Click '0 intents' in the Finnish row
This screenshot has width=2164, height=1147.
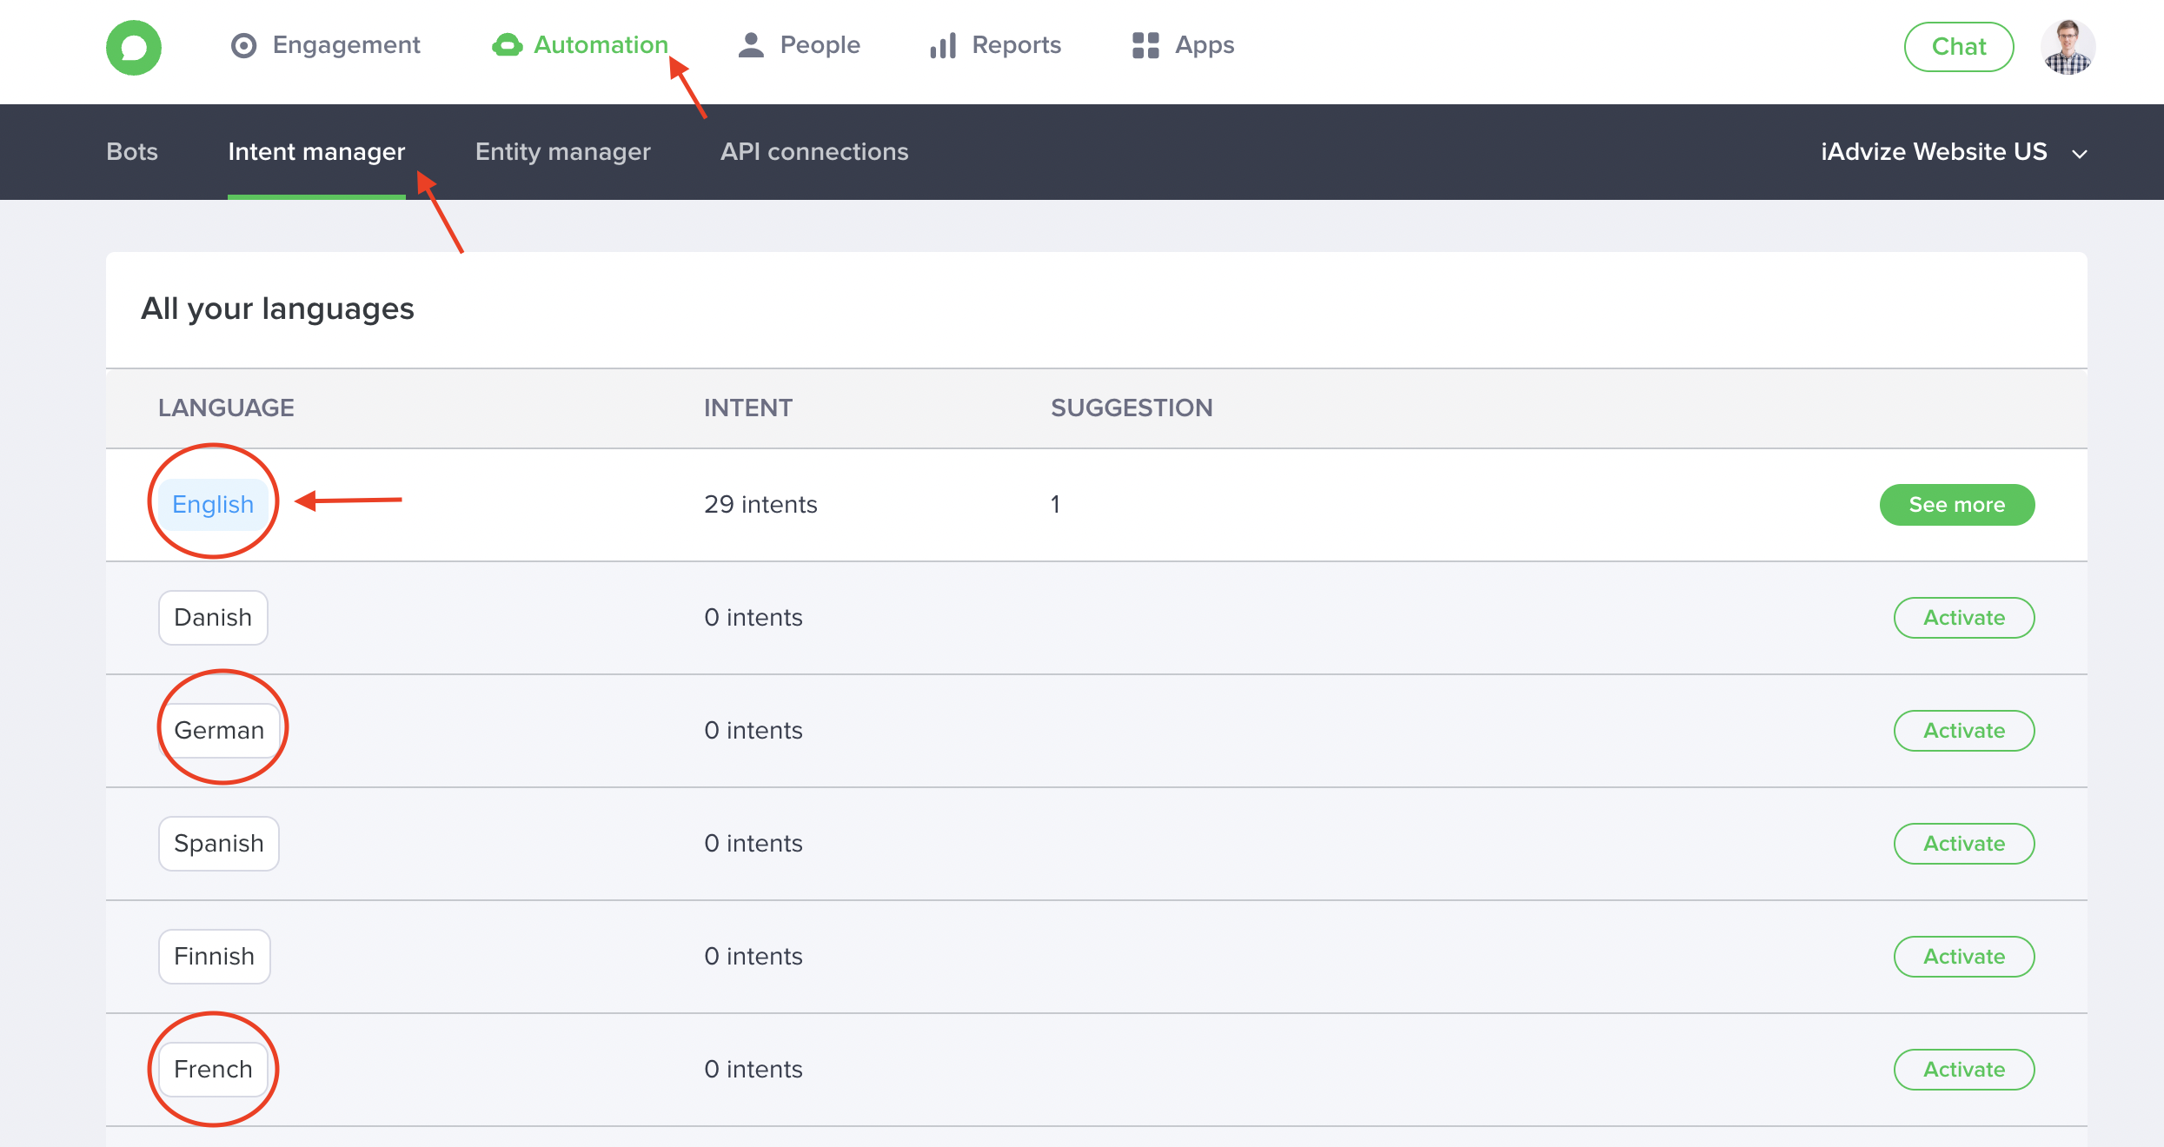click(x=753, y=957)
